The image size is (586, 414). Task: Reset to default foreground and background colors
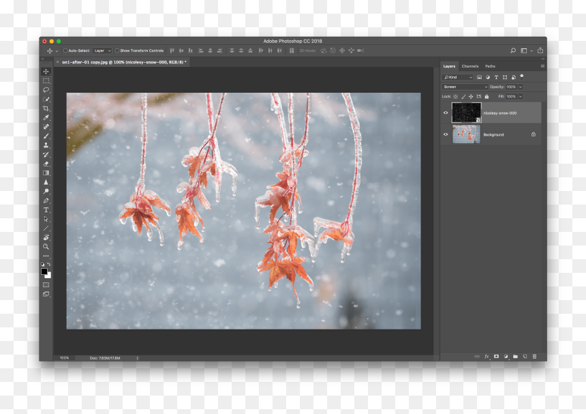tap(43, 265)
